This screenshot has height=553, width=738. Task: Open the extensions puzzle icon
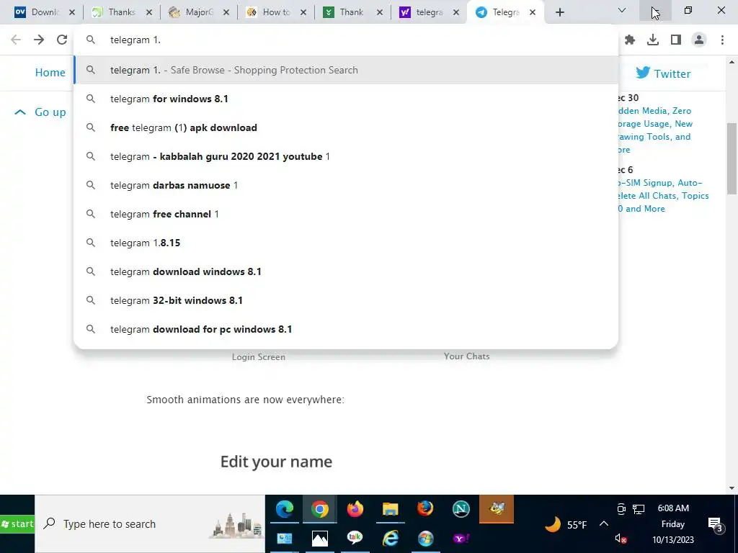(630, 40)
